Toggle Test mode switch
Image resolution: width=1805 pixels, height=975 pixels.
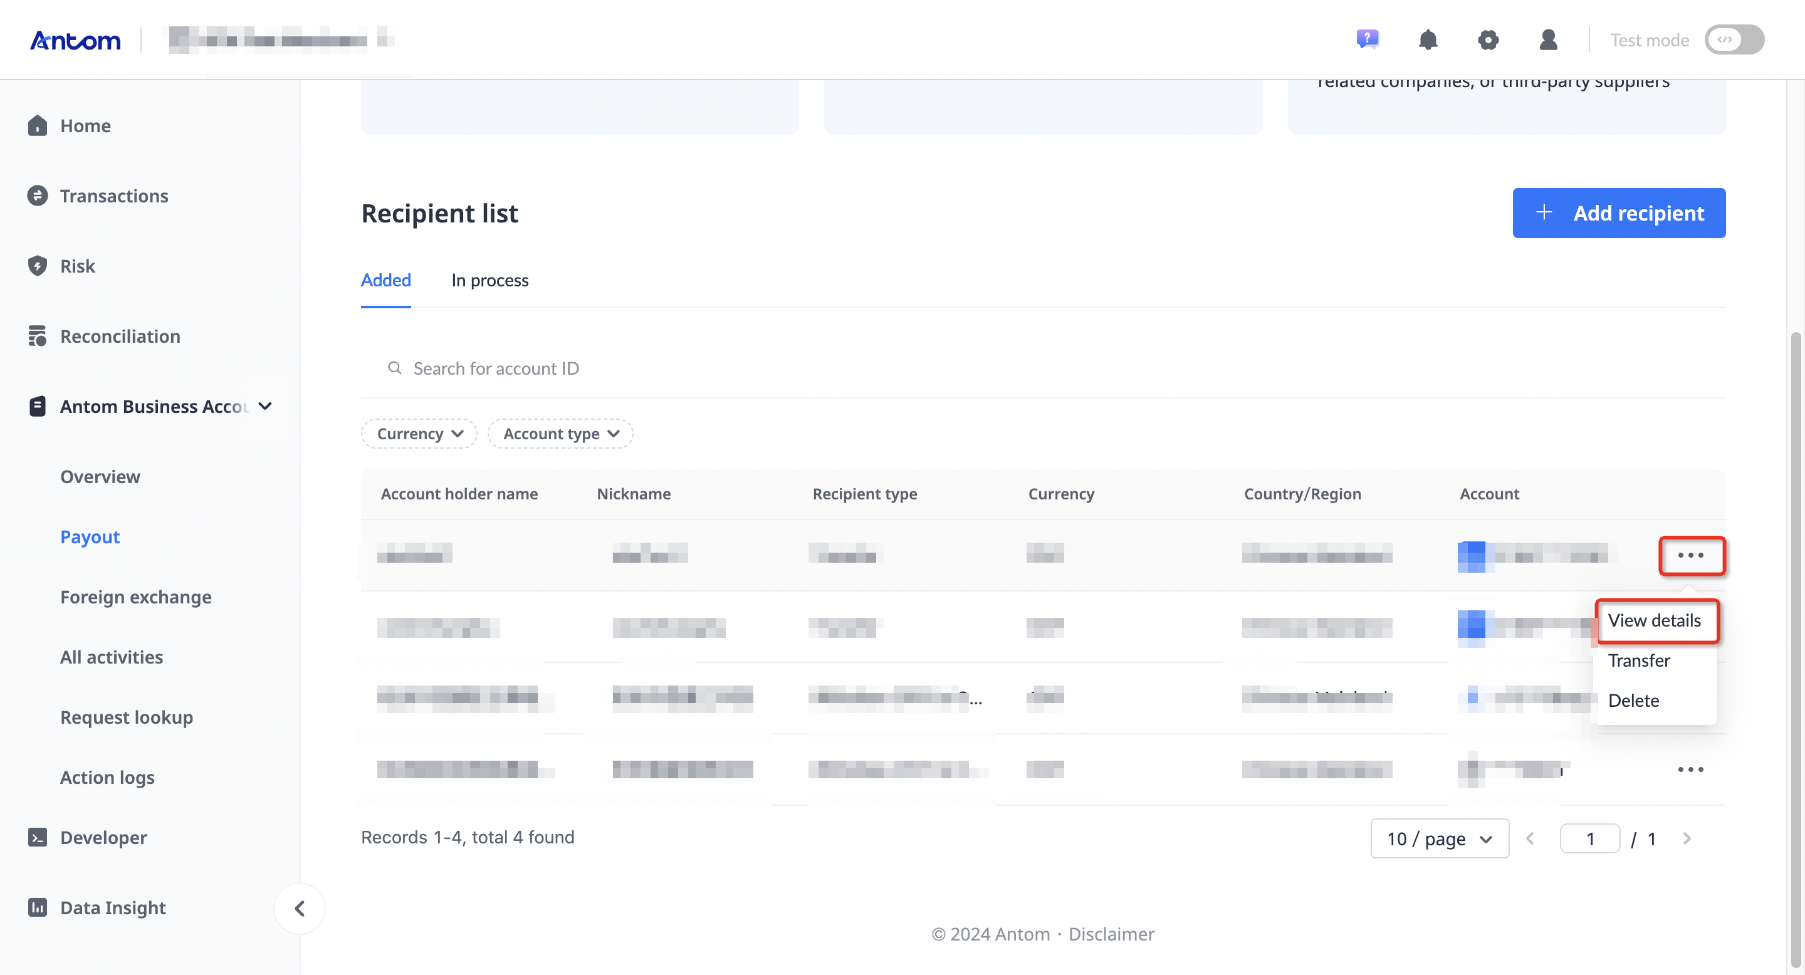point(1734,40)
